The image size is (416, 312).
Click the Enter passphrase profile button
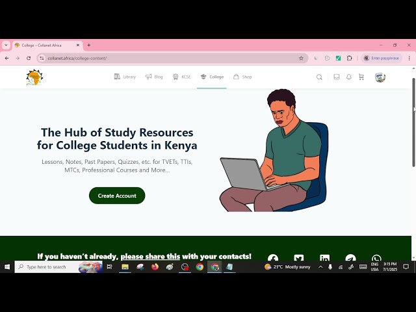pyautogui.click(x=382, y=58)
